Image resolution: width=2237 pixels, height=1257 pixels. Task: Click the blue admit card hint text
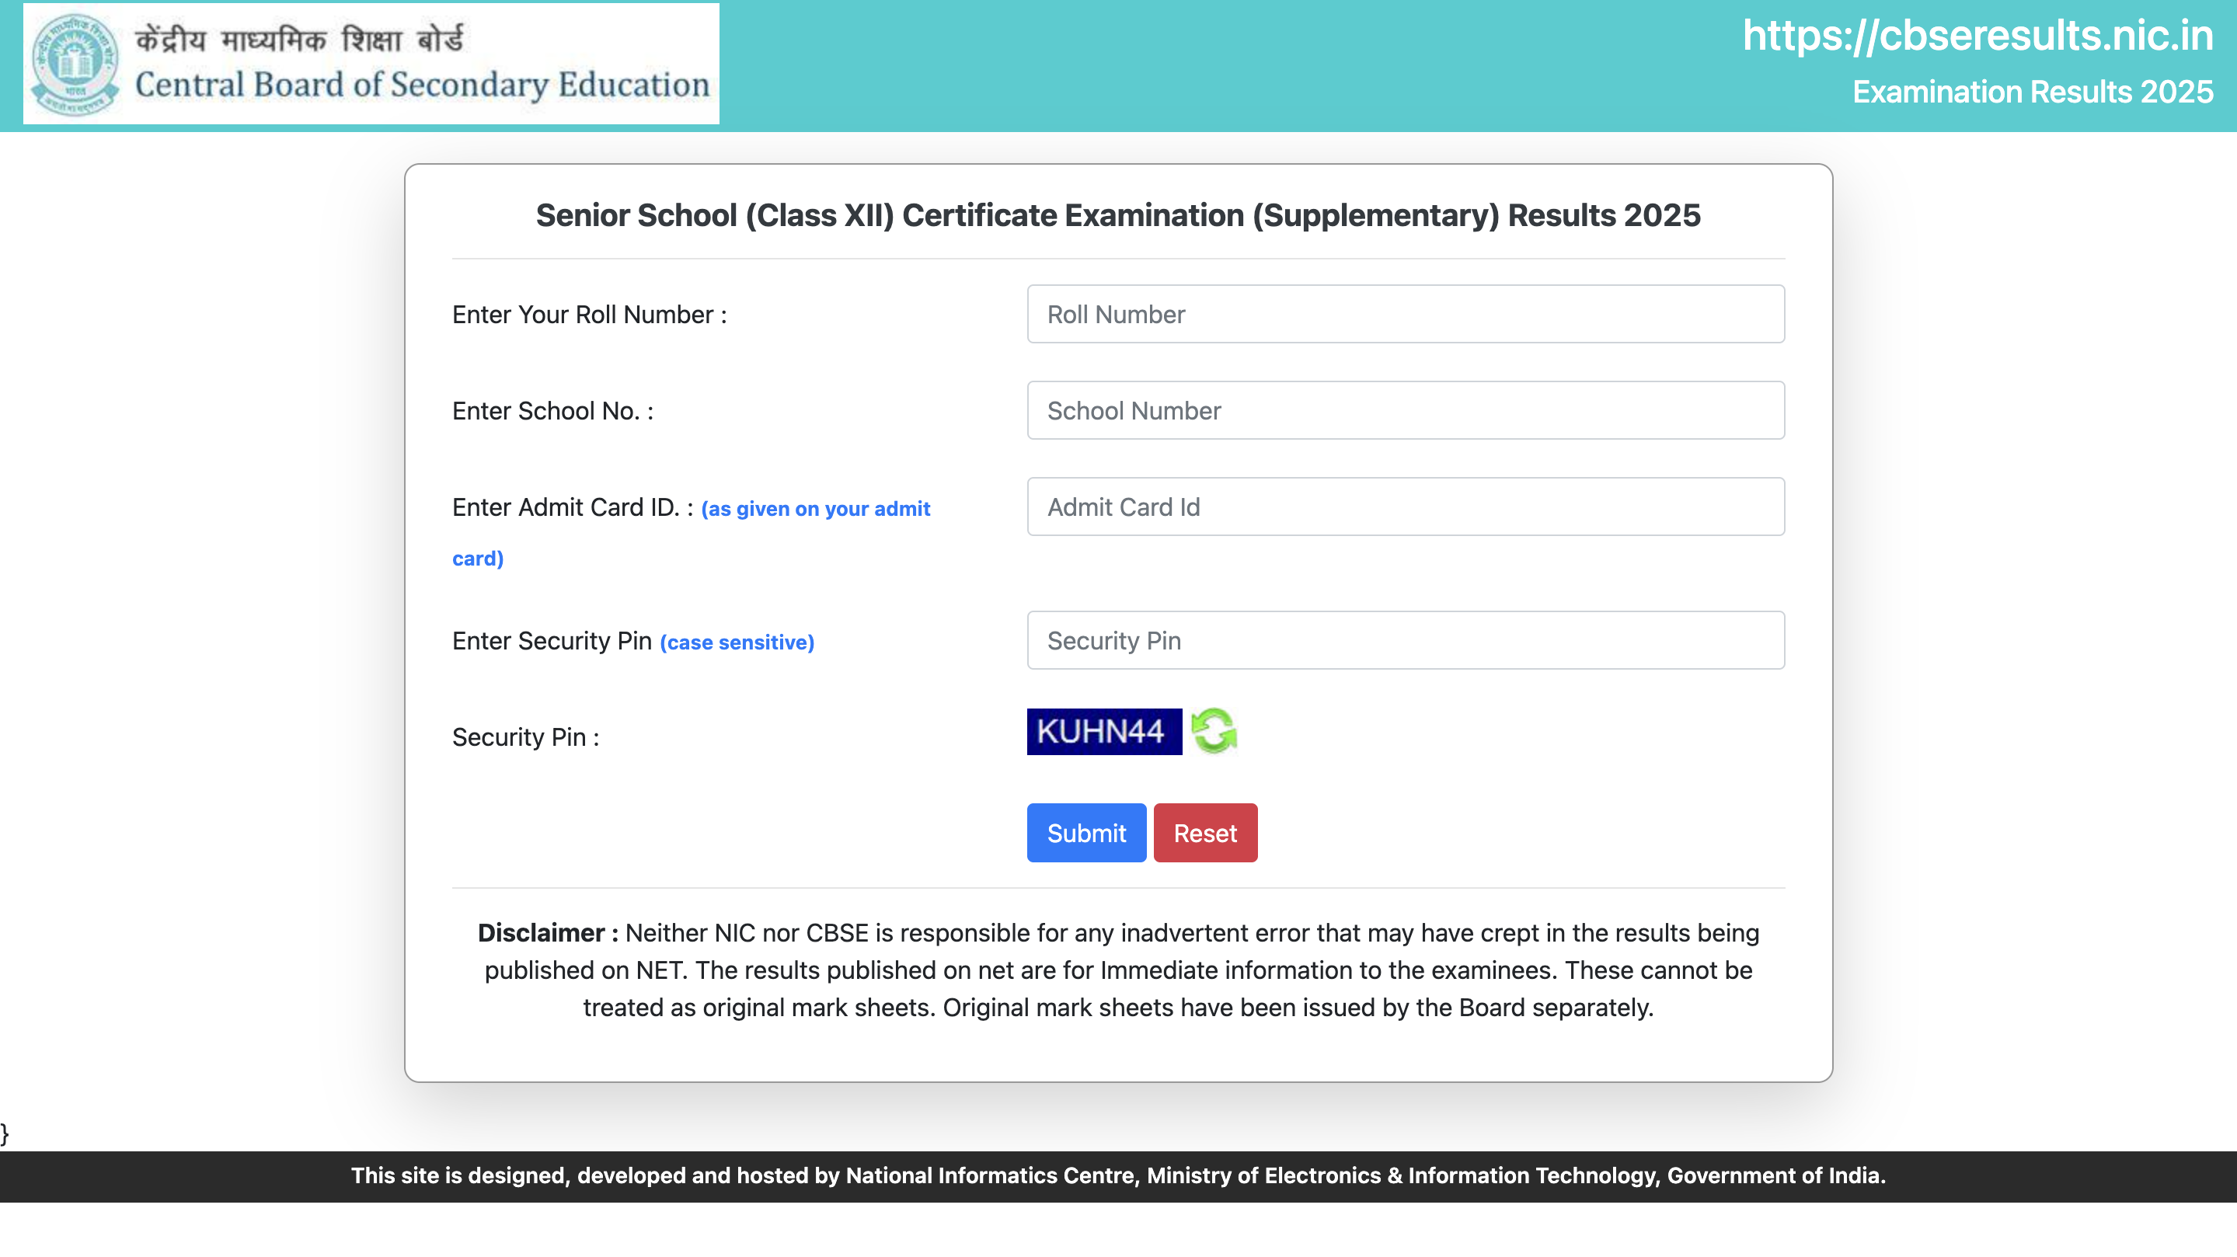point(815,509)
